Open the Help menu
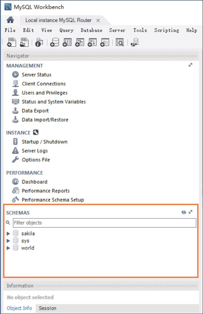Viewport: 203px width, 314px height. pos(191,30)
